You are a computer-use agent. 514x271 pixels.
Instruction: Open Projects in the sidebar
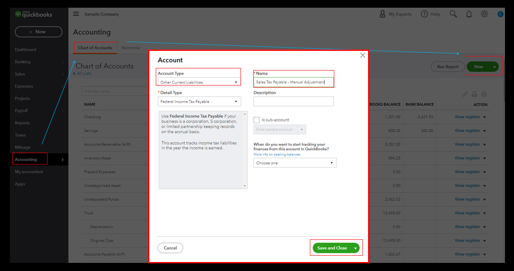click(x=22, y=98)
